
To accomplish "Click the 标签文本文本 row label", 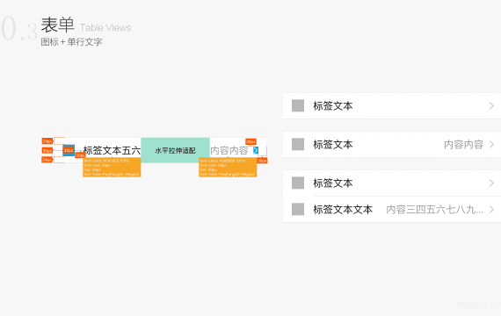I will click(x=343, y=210).
